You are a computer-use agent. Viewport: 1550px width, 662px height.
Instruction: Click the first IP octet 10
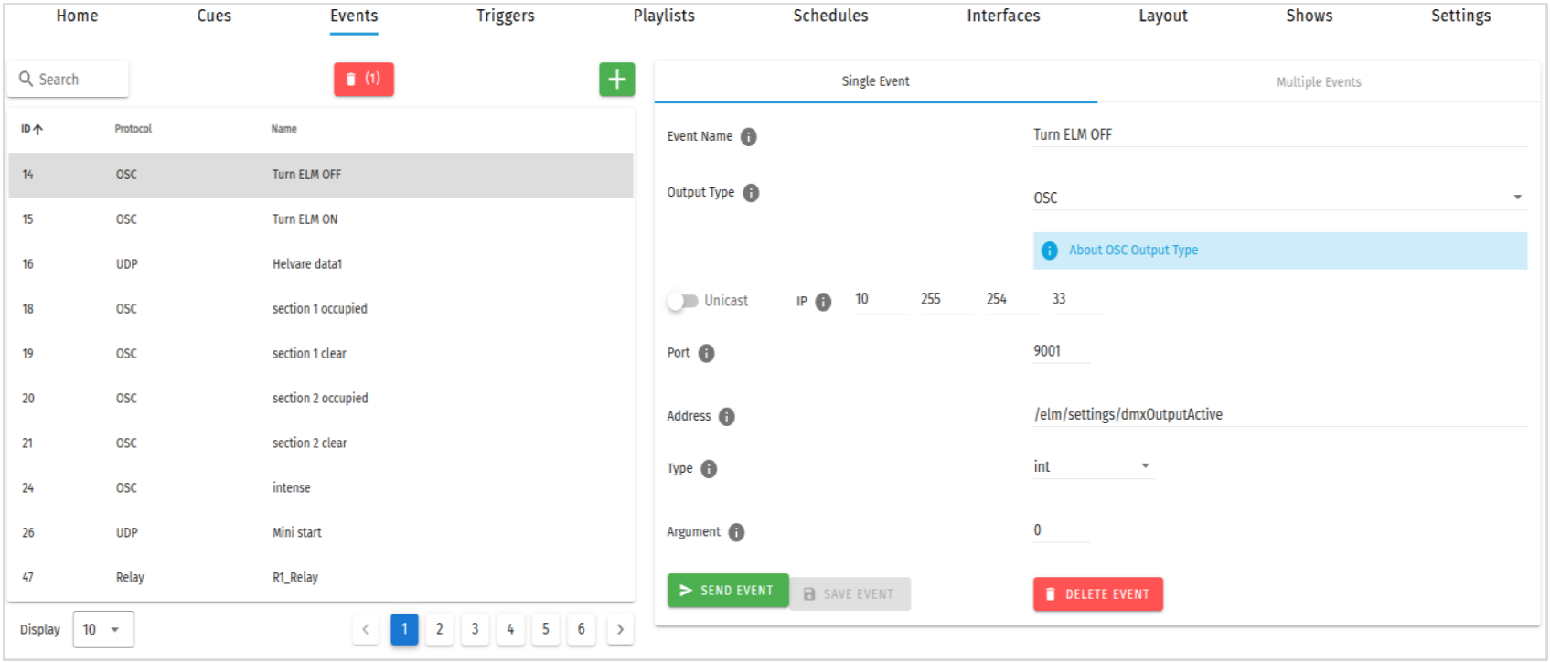click(882, 300)
